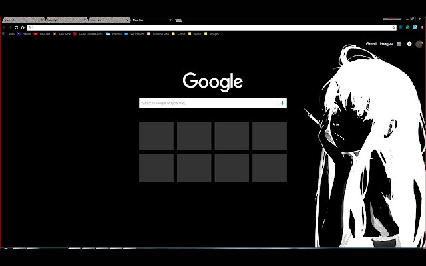Screen dimensions: 426x266
Task: Switch to the second New Tab tab
Action: pos(65,20)
